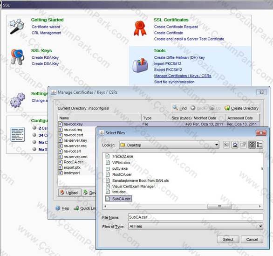
Task: Click the Find toolbar button
Action: pyautogui.click(x=180, y=108)
